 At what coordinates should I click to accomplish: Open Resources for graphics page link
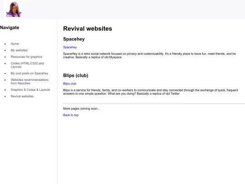click(26, 57)
